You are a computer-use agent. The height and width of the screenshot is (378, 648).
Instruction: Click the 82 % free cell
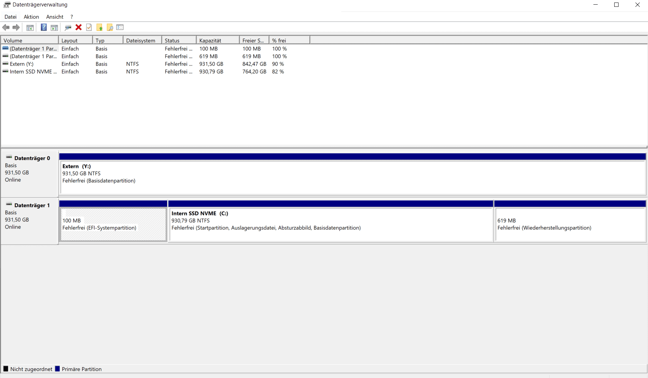pos(278,71)
